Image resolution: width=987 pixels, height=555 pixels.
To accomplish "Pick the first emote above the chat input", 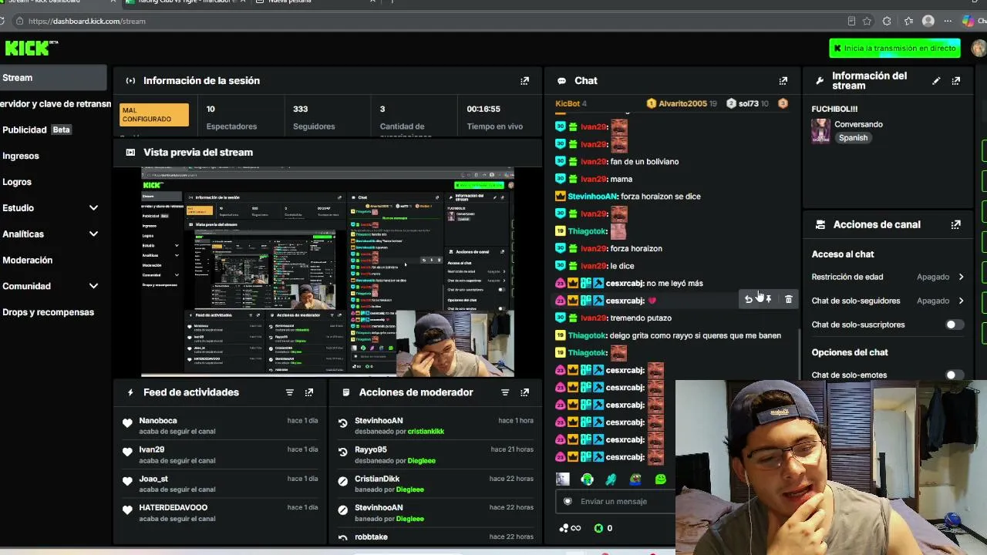I will 563,479.
